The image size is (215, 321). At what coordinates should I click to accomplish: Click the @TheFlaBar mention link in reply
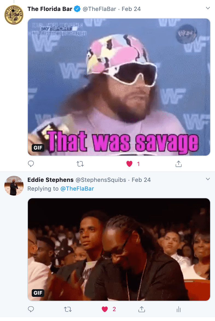tap(77, 188)
